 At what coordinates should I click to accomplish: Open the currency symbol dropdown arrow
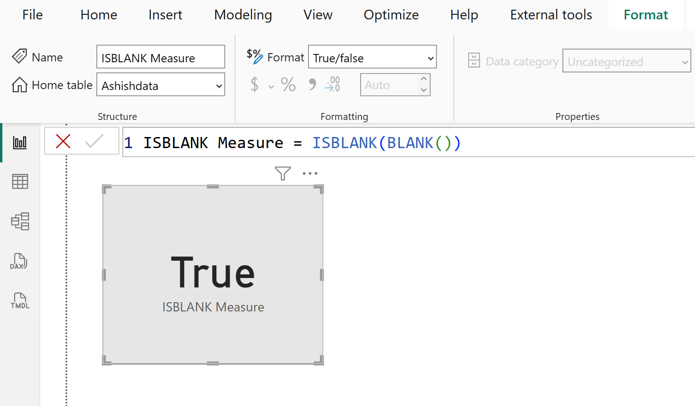[271, 86]
